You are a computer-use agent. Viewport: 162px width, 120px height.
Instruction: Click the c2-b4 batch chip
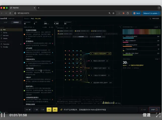(65, 34)
